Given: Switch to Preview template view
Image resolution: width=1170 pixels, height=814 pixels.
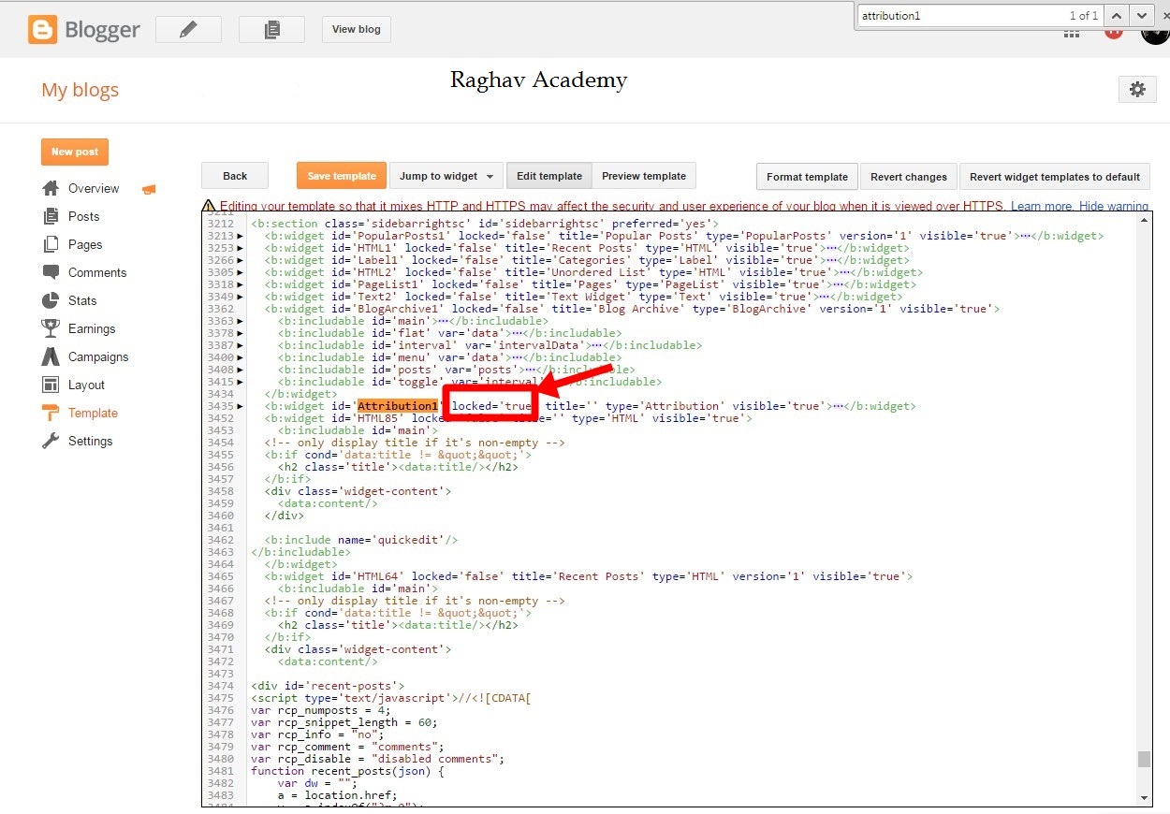Looking at the screenshot, I should pyautogui.click(x=644, y=175).
